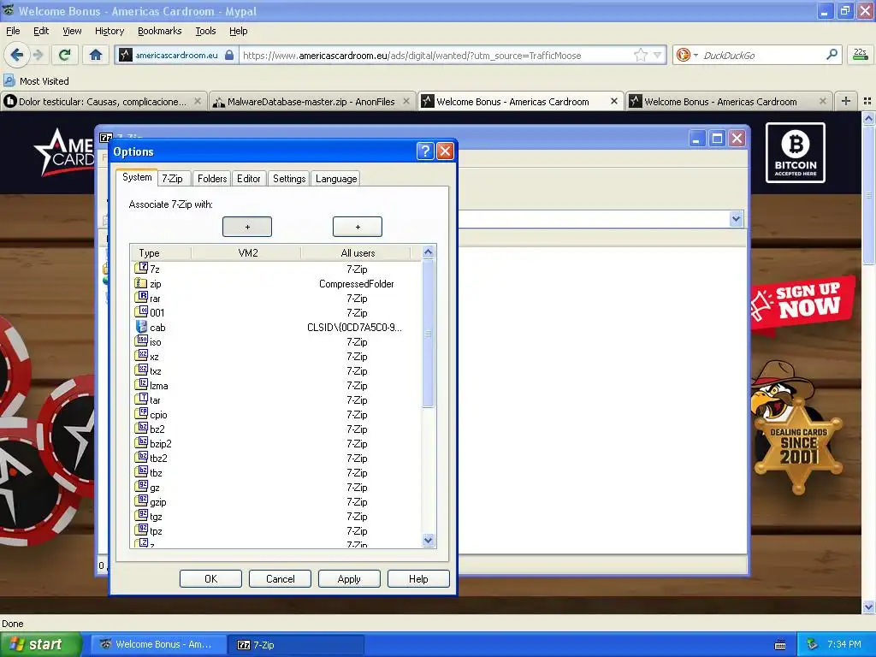The height and width of the screenshot is (657, 876).
Task: Click the gzip file type icon
Action: (141, 500)
